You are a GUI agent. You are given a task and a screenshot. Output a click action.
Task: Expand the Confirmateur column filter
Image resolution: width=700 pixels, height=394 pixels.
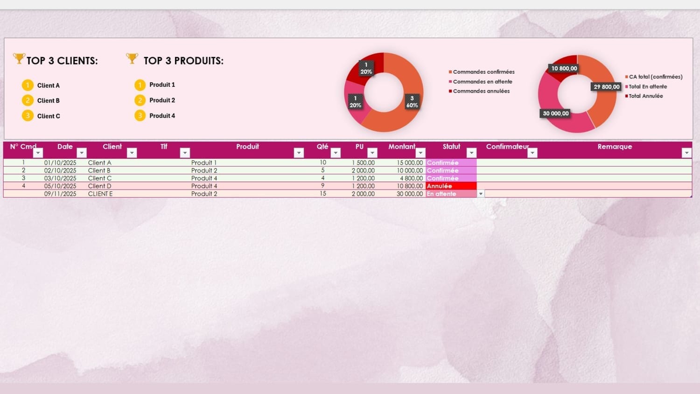pyautogui.click(x=532, y=153)
